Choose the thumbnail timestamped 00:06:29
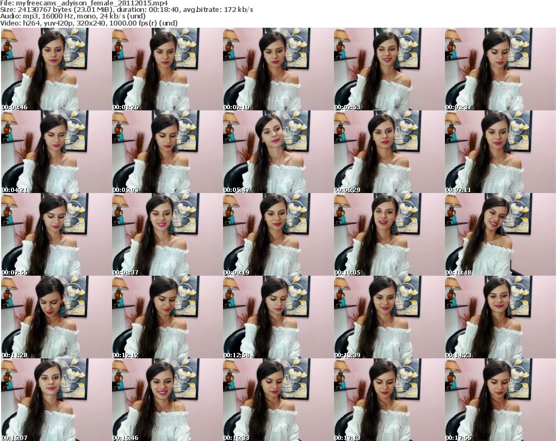 pyautogui.click(x=389, y=152)
